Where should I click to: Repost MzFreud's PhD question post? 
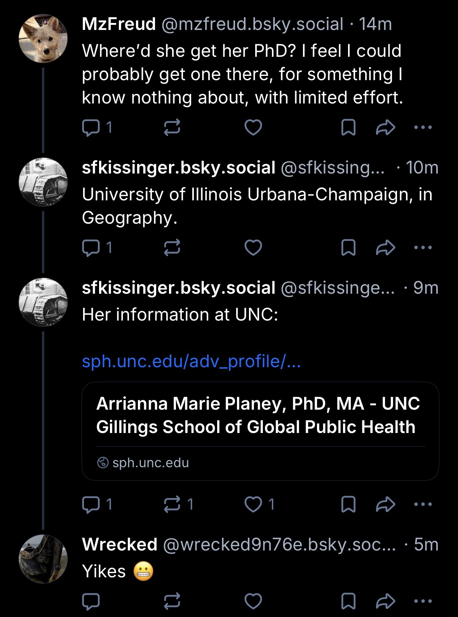(172, 128)
